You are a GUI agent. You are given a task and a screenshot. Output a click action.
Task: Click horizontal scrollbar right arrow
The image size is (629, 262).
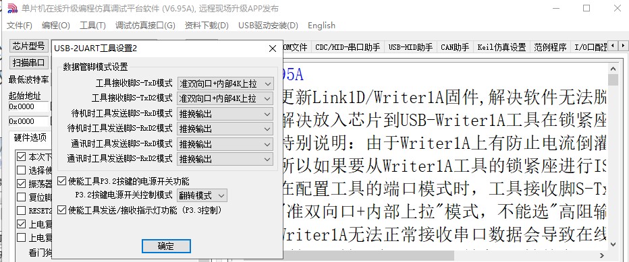[x=601, y=255]
